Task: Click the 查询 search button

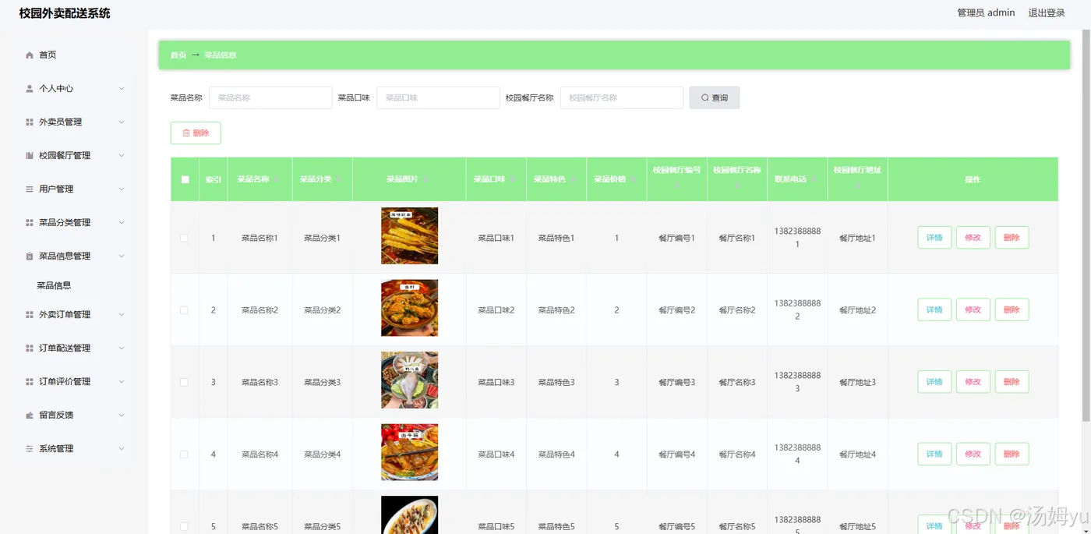Action: (715, 97)
